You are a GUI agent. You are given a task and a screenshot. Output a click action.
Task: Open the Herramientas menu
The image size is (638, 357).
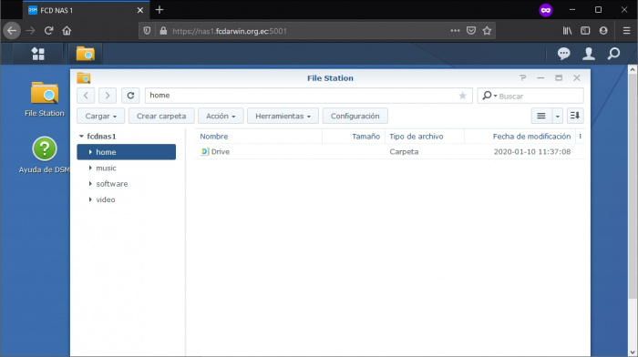[283, 116]
